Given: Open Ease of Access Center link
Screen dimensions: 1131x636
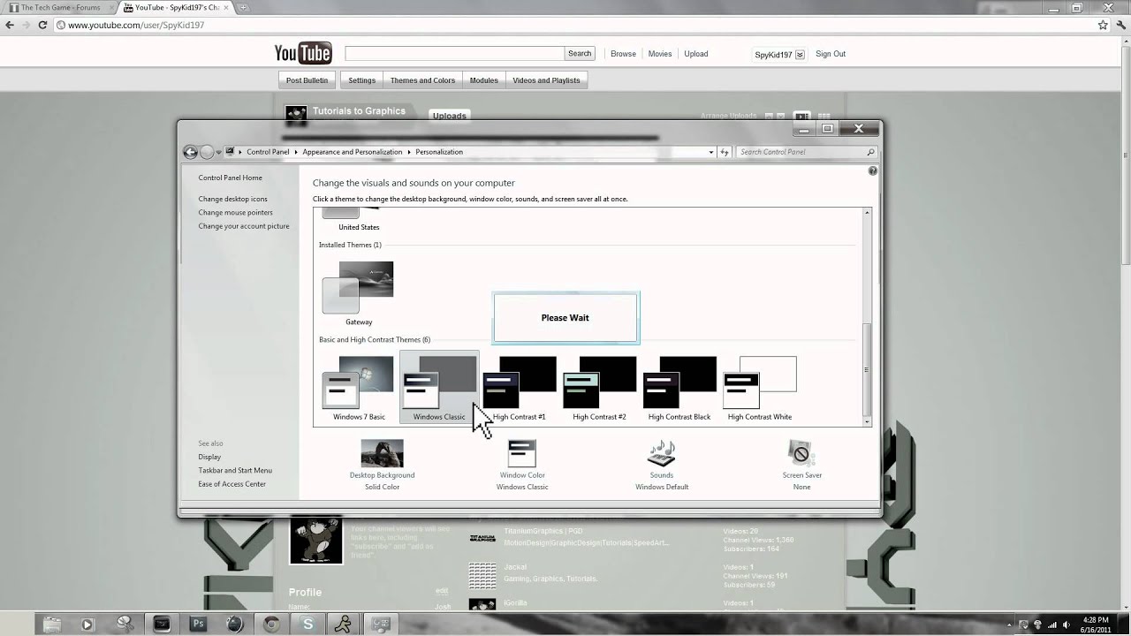Looking at the screenshot, I should pyautogui.click(x=232, y=484).
